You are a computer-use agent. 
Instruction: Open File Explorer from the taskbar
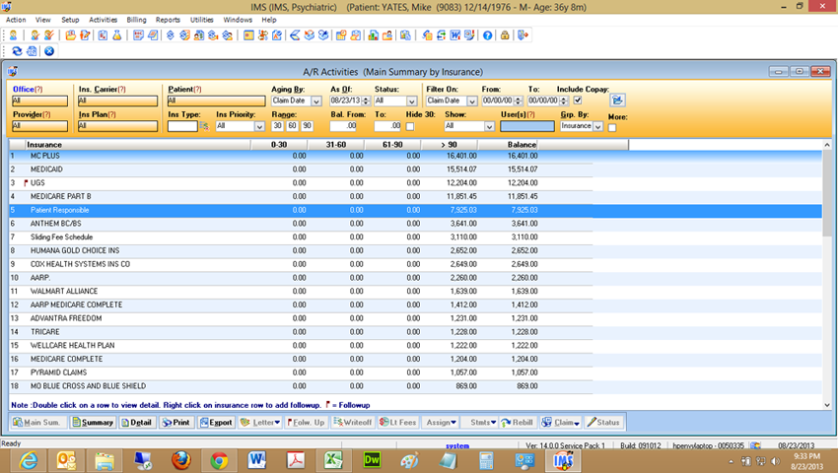105,460
